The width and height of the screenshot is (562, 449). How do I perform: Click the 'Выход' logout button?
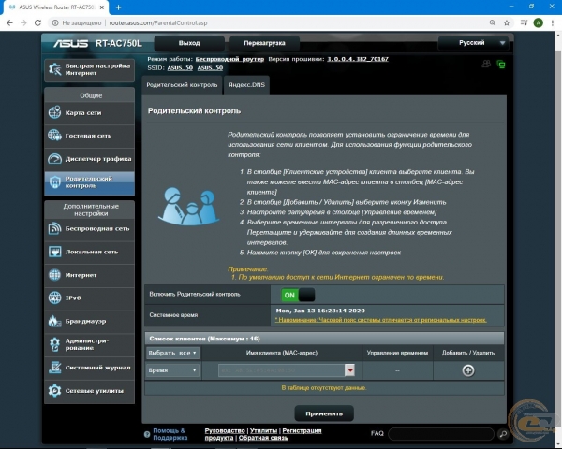tap(189, 43)
